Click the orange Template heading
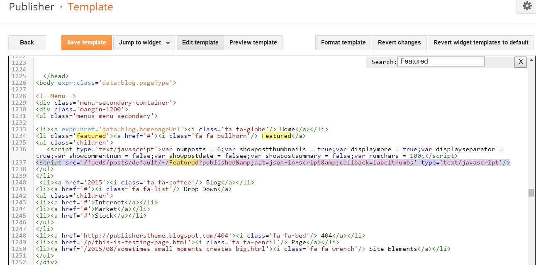The image size is (536, 265). point(90,7)
